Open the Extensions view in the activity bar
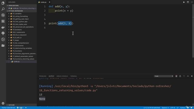The height and width of the screenshot is (109, 194). click(x=3, y=21)
